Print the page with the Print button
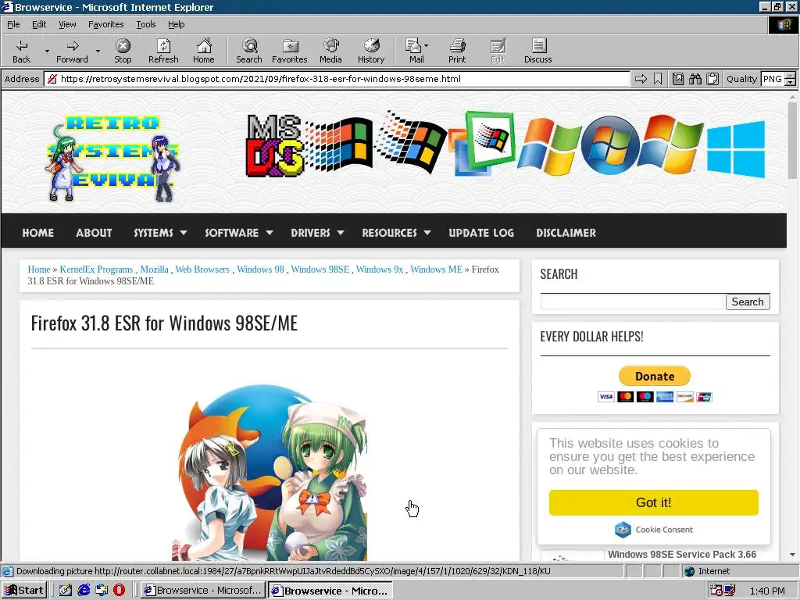The width and height of the screenshot is (800, 600). [457, 51]
